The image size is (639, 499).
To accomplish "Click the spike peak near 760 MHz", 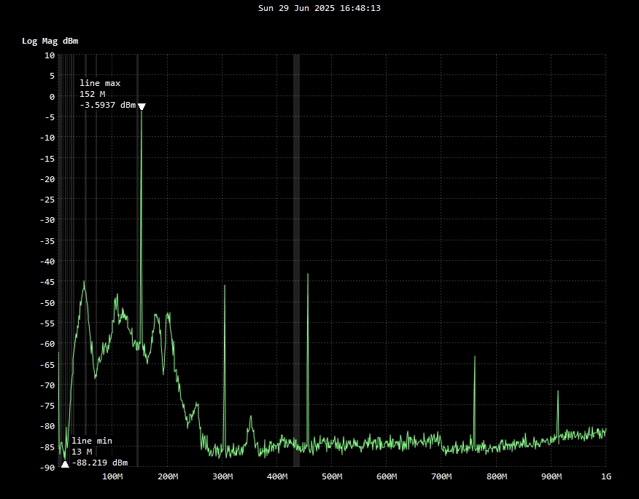I will (x=475, y=358).
